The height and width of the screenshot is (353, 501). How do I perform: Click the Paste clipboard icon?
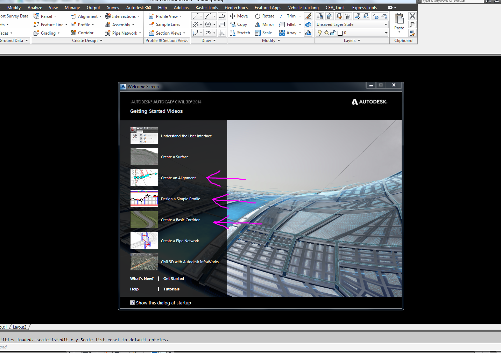point(399,19)
